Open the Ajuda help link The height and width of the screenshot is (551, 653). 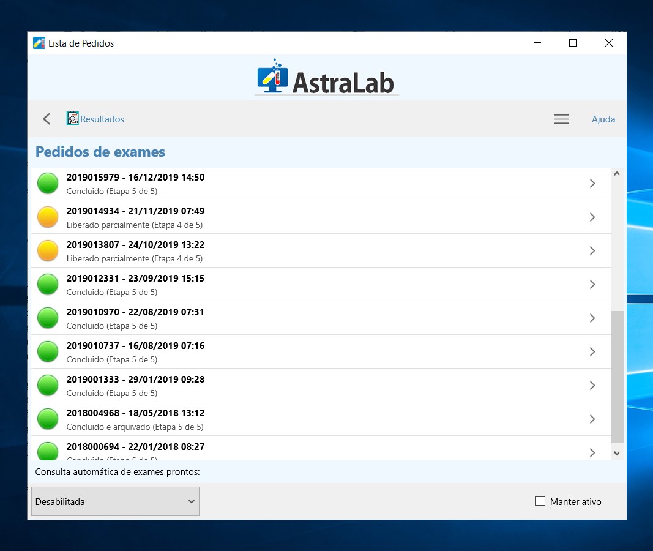(603, 119)
